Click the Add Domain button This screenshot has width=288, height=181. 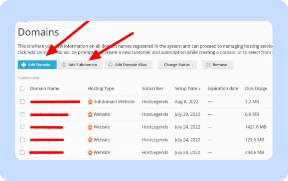click(37, 65)
